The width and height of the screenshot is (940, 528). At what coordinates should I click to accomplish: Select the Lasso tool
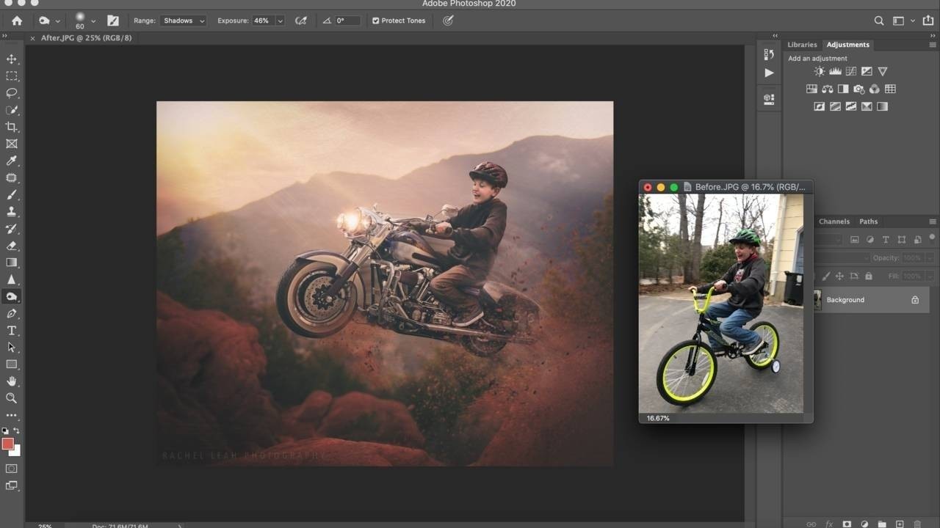click(x=12, y=93)
